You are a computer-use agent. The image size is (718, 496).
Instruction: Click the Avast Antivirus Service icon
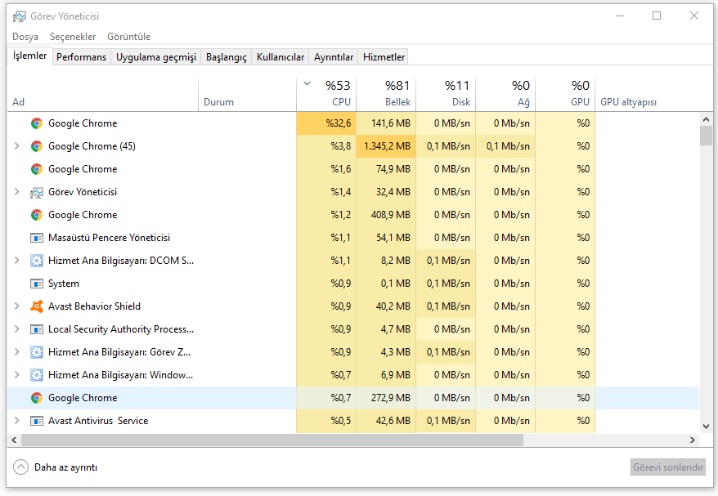tap(36, 421)
